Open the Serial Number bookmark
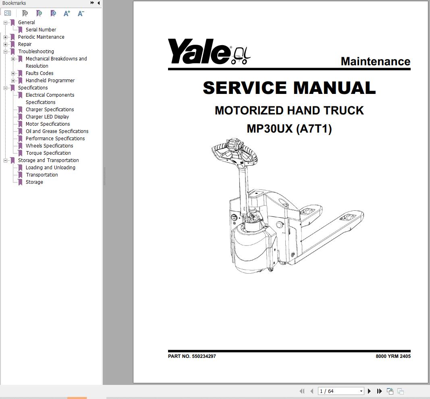430x399 pixels. pos(41,29)
